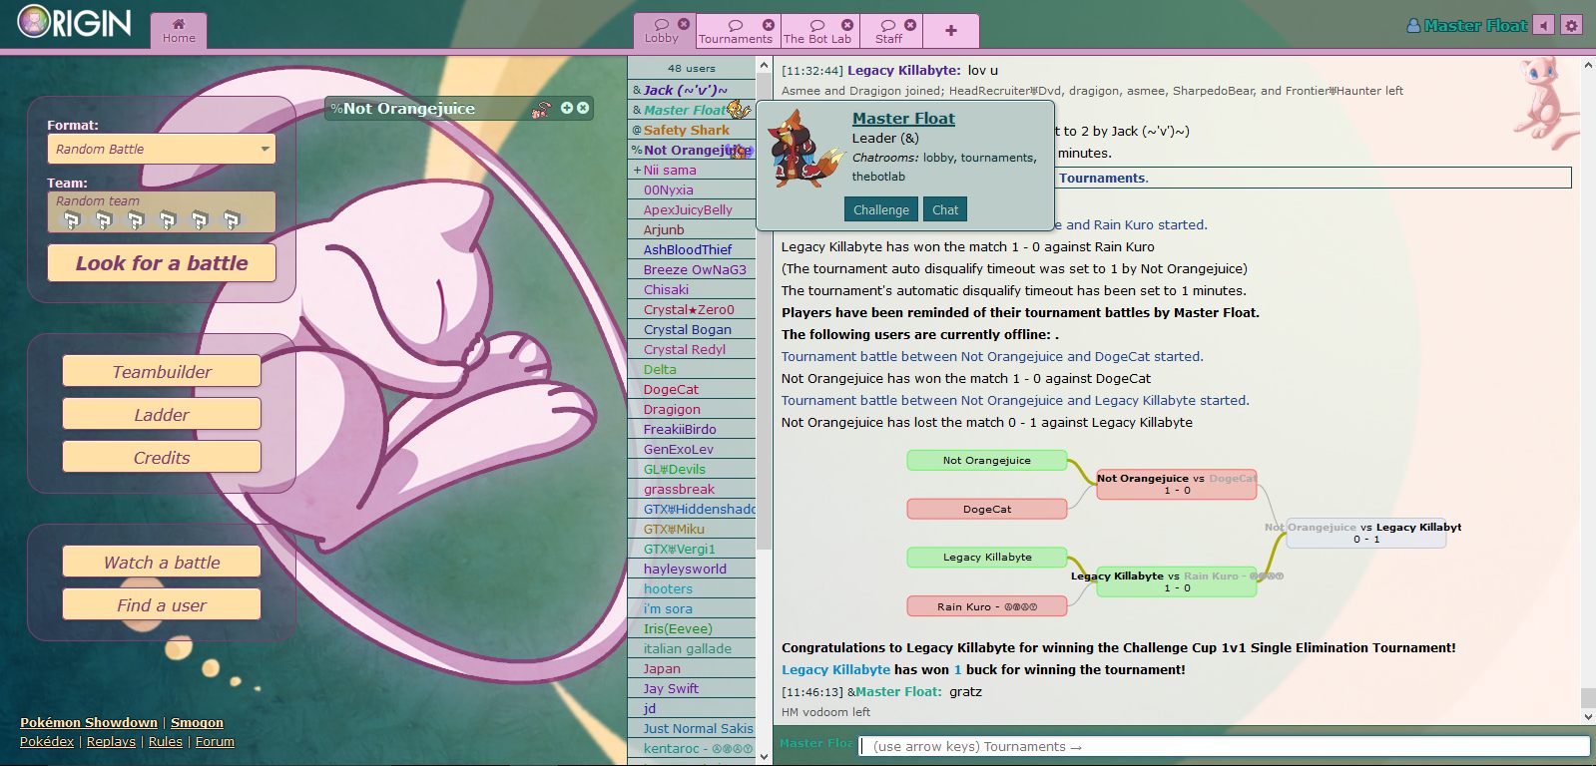Click the Mew sprite in the PM header
Viewport: 1596px width, 766px height.
point(542,109)
